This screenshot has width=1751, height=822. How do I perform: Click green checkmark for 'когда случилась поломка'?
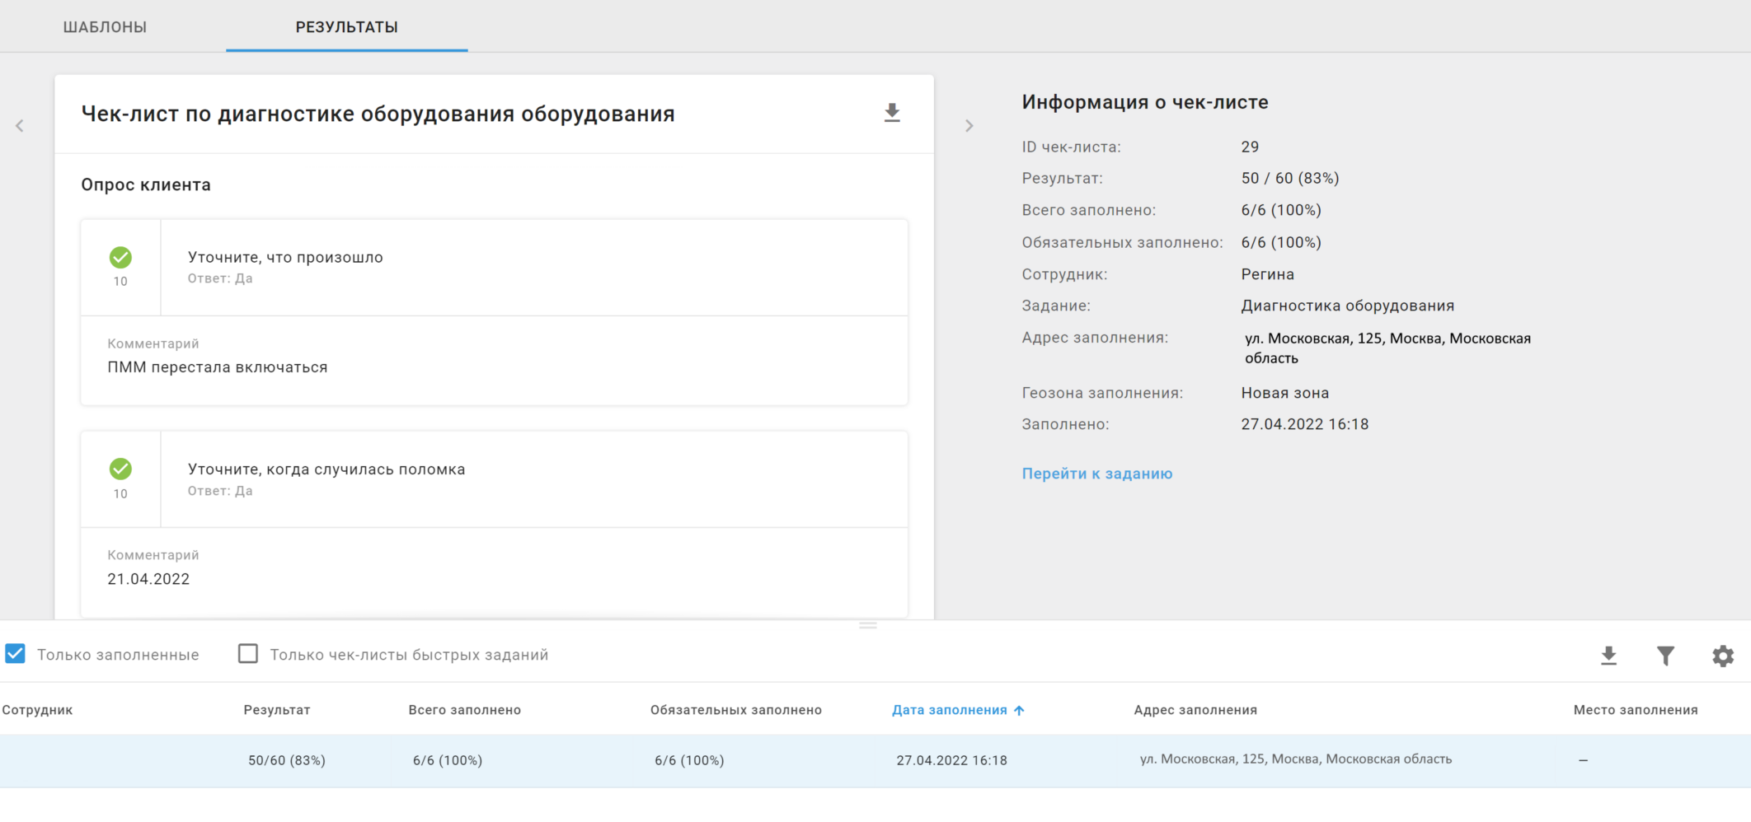120,469
